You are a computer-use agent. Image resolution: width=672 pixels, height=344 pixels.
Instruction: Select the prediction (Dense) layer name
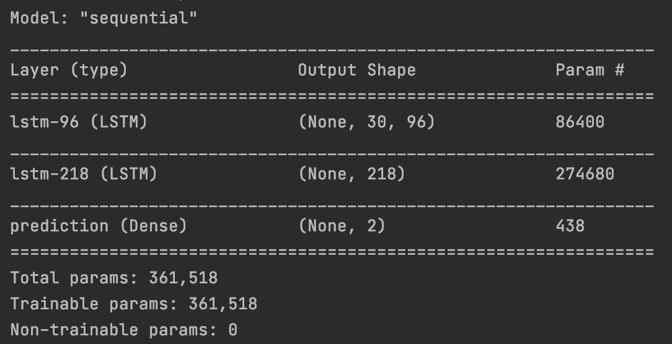point(99,226)
